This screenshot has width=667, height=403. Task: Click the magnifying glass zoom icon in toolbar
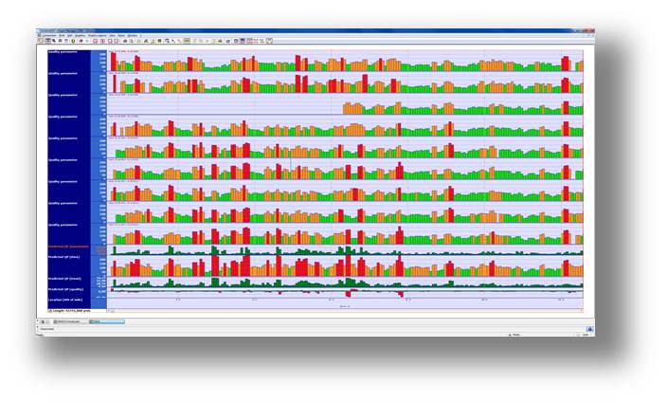click(166, 41)
